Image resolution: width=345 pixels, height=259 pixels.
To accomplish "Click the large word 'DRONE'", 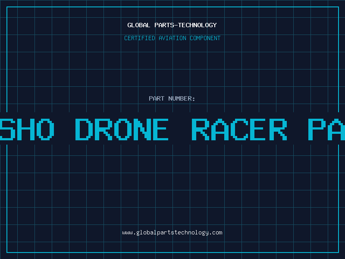I will [x=122, y=129].
